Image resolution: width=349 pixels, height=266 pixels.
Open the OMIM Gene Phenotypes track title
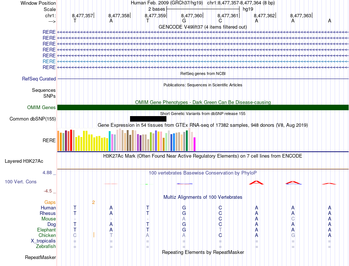(203, 102)
